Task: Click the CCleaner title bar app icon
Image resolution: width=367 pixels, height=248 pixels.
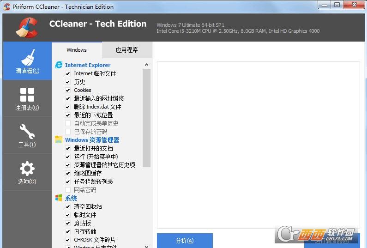Action: pyautogui.click(x=7, y=6)
